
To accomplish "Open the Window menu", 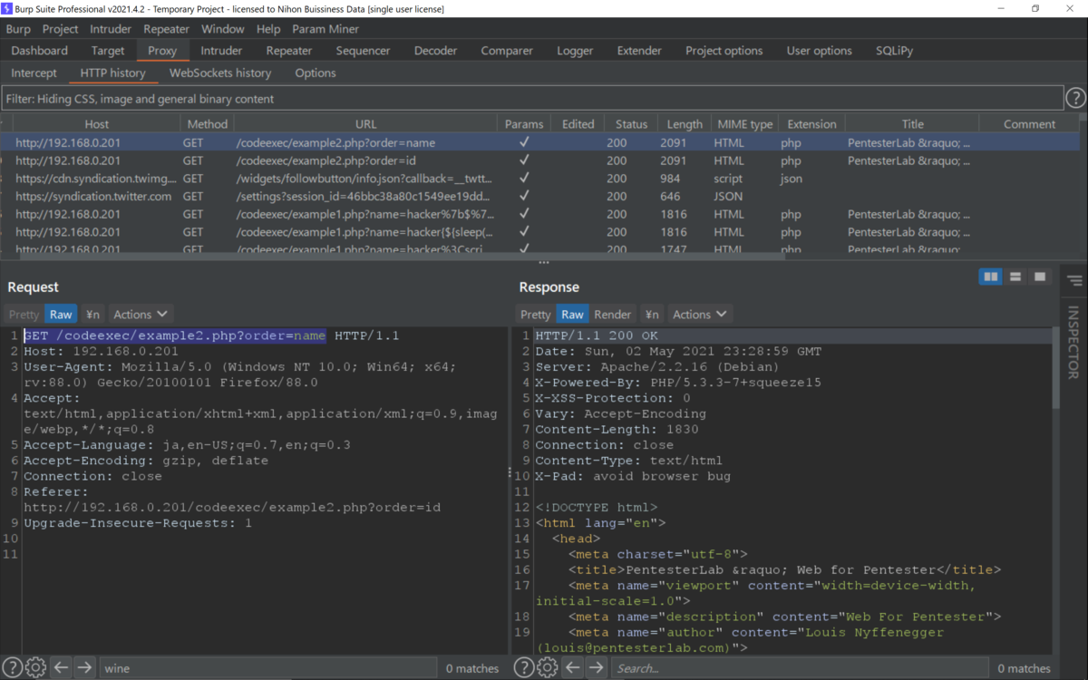I will click(223, 29).
